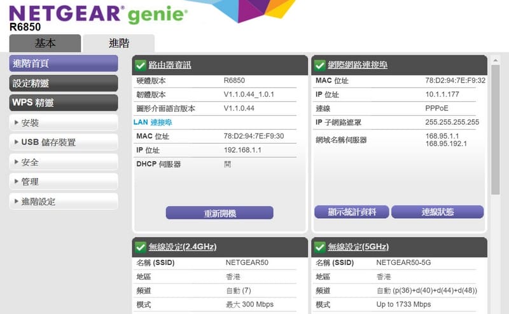This screenshot has height=314, width=509.
Task: Click LAN MAC address 78:D2:94:7E:F9:30
Action: point(254,136)
